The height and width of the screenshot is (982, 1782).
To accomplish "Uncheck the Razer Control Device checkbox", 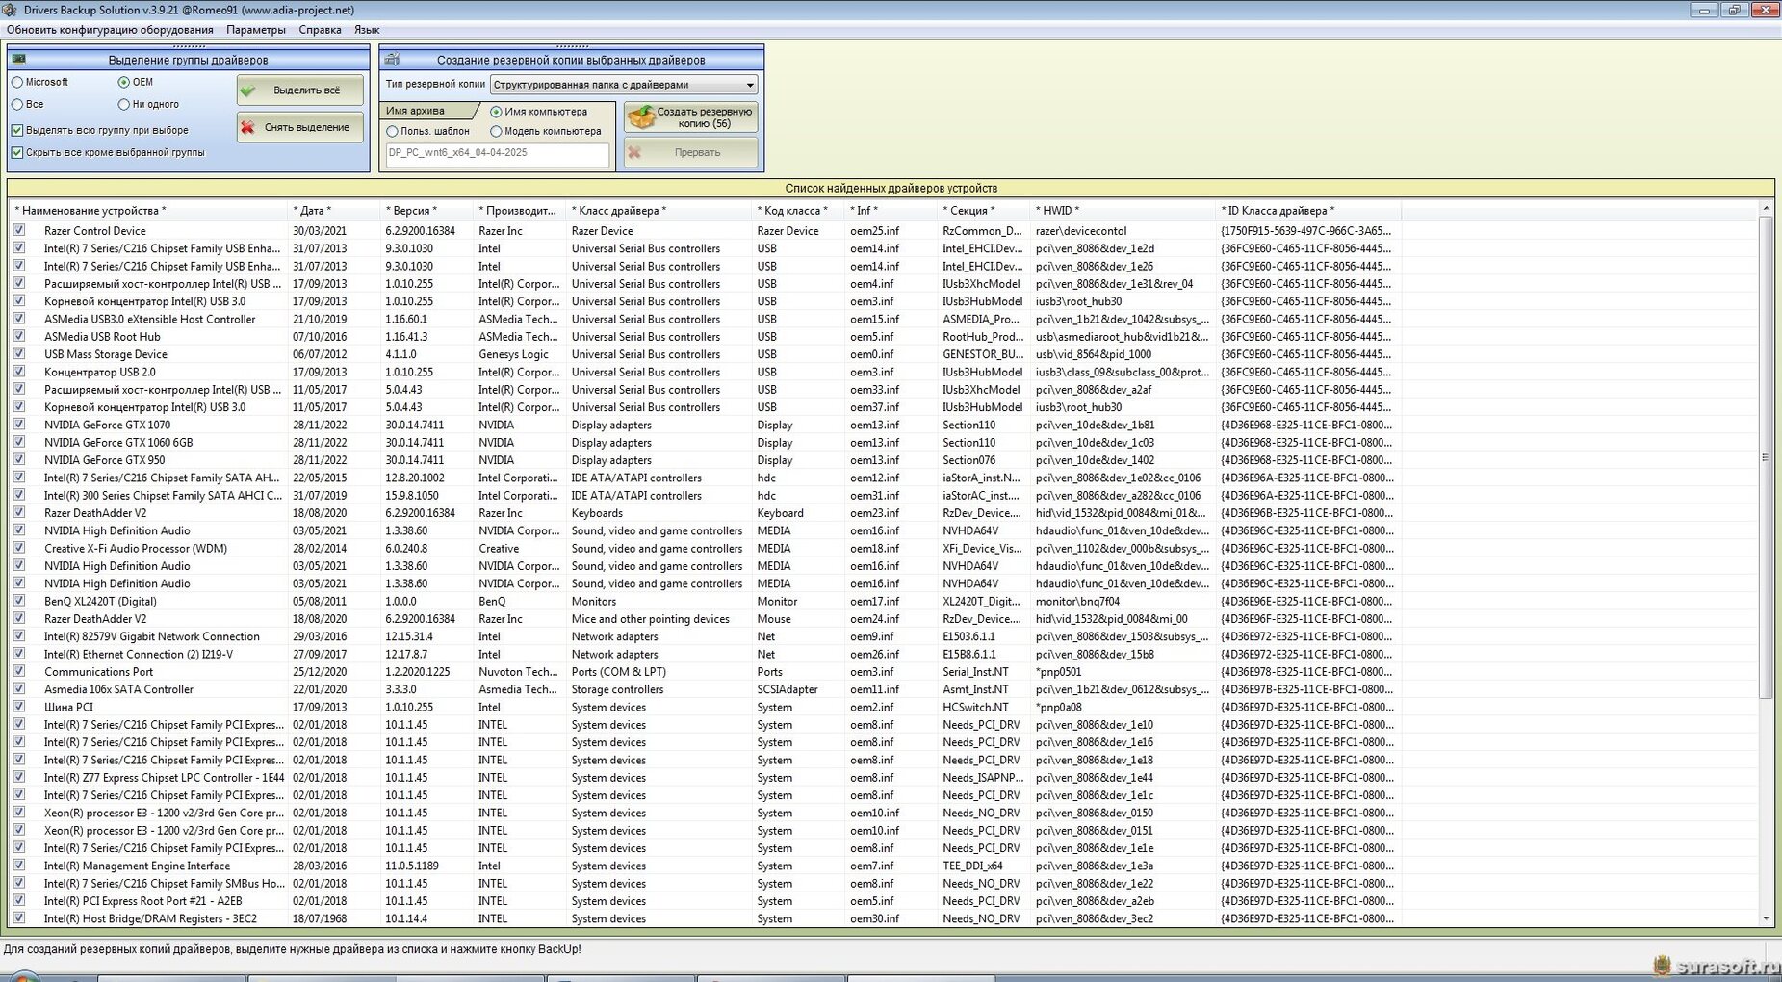I will (18, 231).
